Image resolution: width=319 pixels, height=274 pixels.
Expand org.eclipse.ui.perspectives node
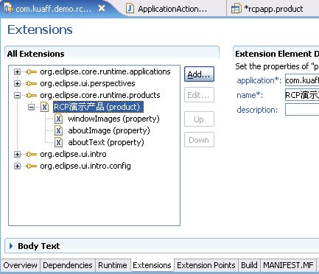click(x=17, y=83)
